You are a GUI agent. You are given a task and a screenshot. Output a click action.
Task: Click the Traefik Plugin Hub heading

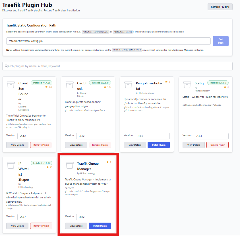[27, 5]
